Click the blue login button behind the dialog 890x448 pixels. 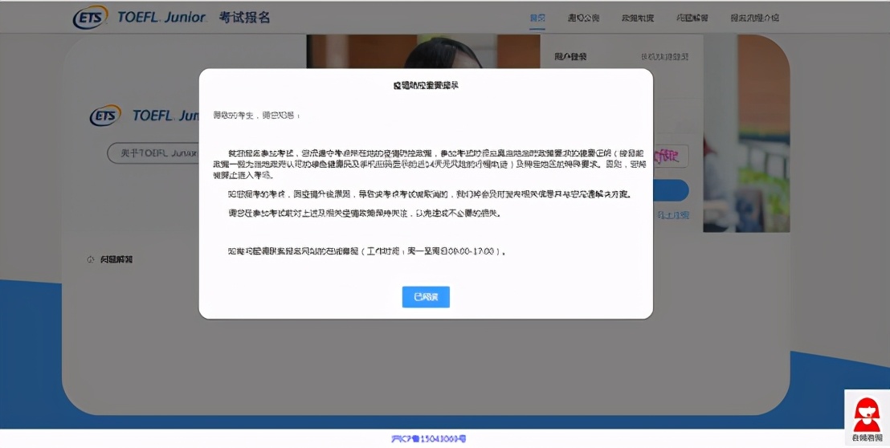[x=671, y=191]
